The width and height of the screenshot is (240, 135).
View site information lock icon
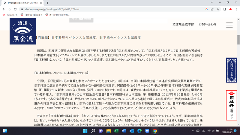(22, 9)
